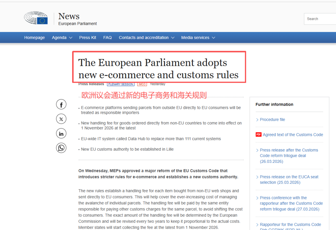
Task: Open Contacts and accreditation menu
Action: coord(144,38)
